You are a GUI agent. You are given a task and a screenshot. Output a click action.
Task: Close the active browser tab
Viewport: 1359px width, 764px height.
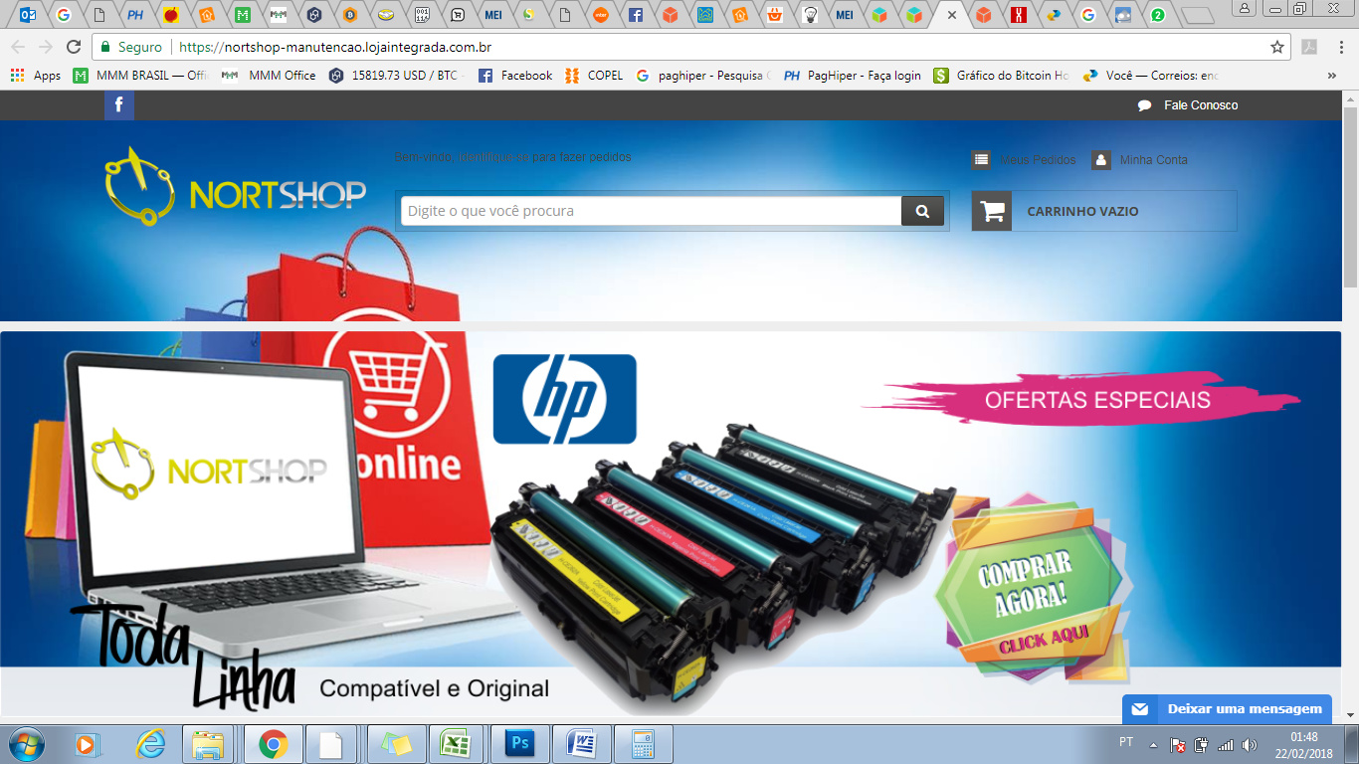952,15
